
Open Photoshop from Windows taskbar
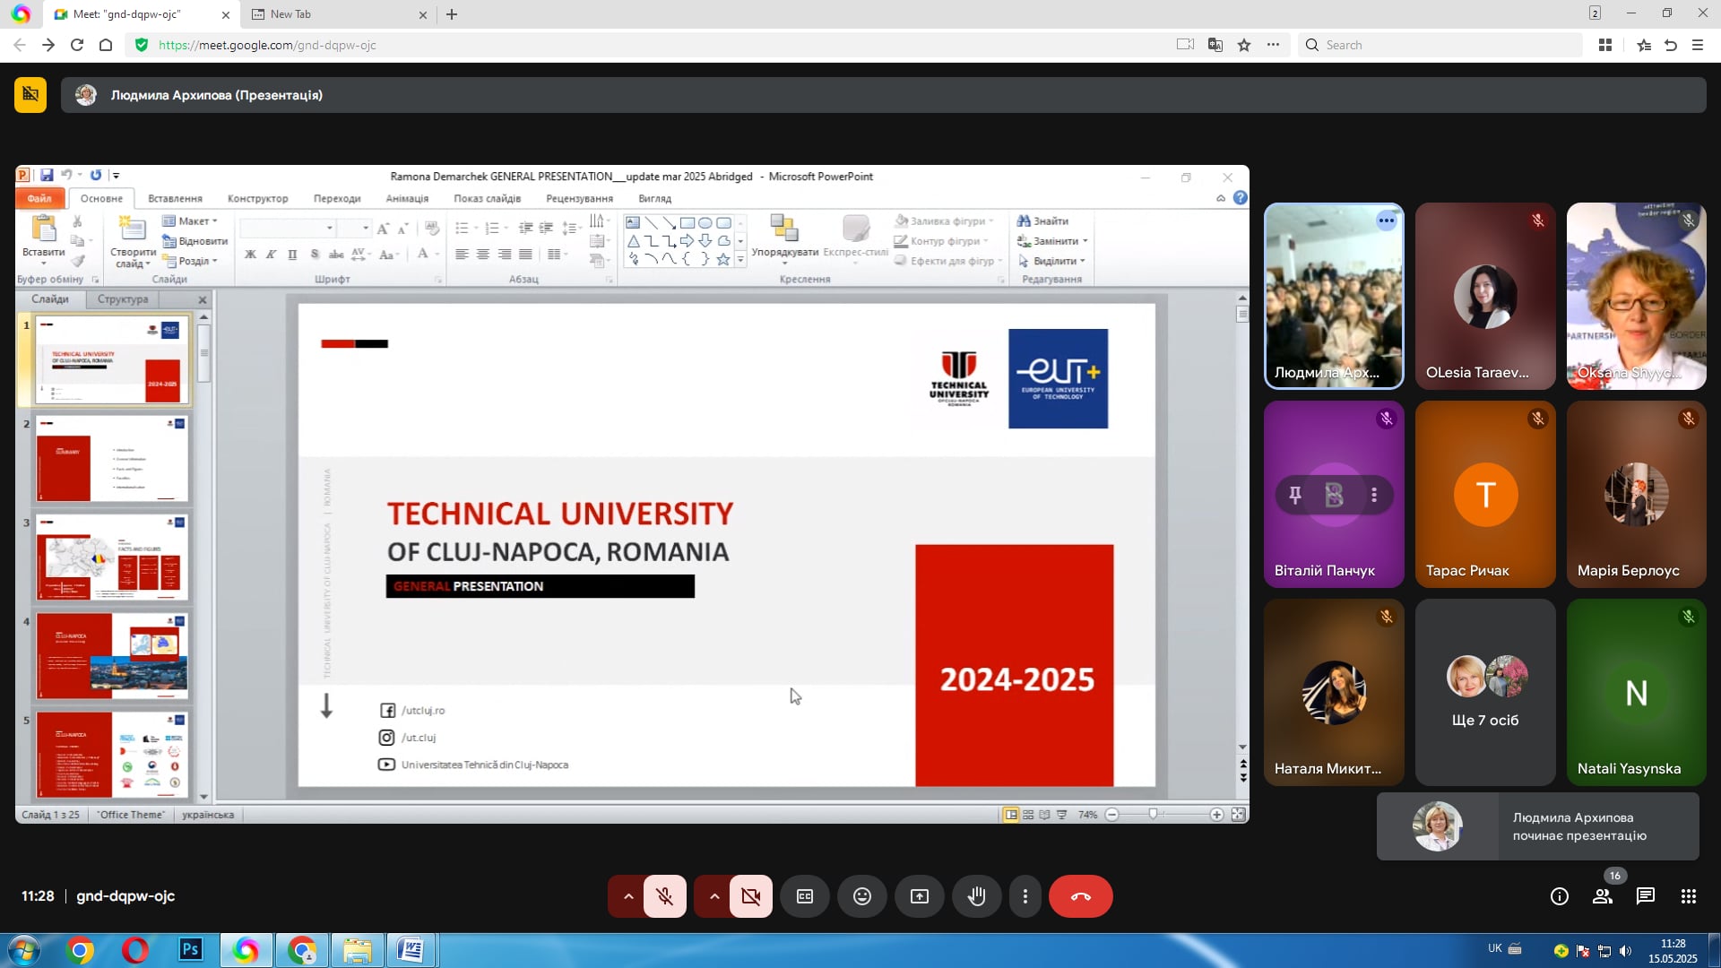(191, 950)
